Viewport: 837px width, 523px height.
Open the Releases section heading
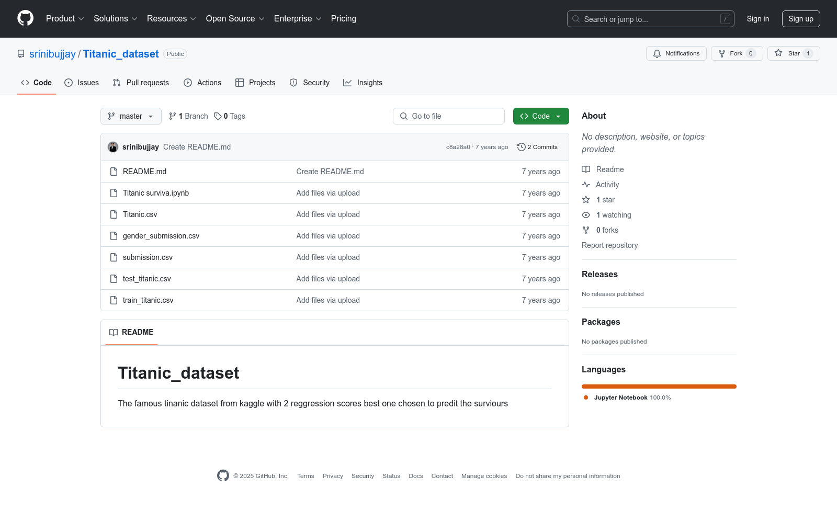[x=600, y=274]
